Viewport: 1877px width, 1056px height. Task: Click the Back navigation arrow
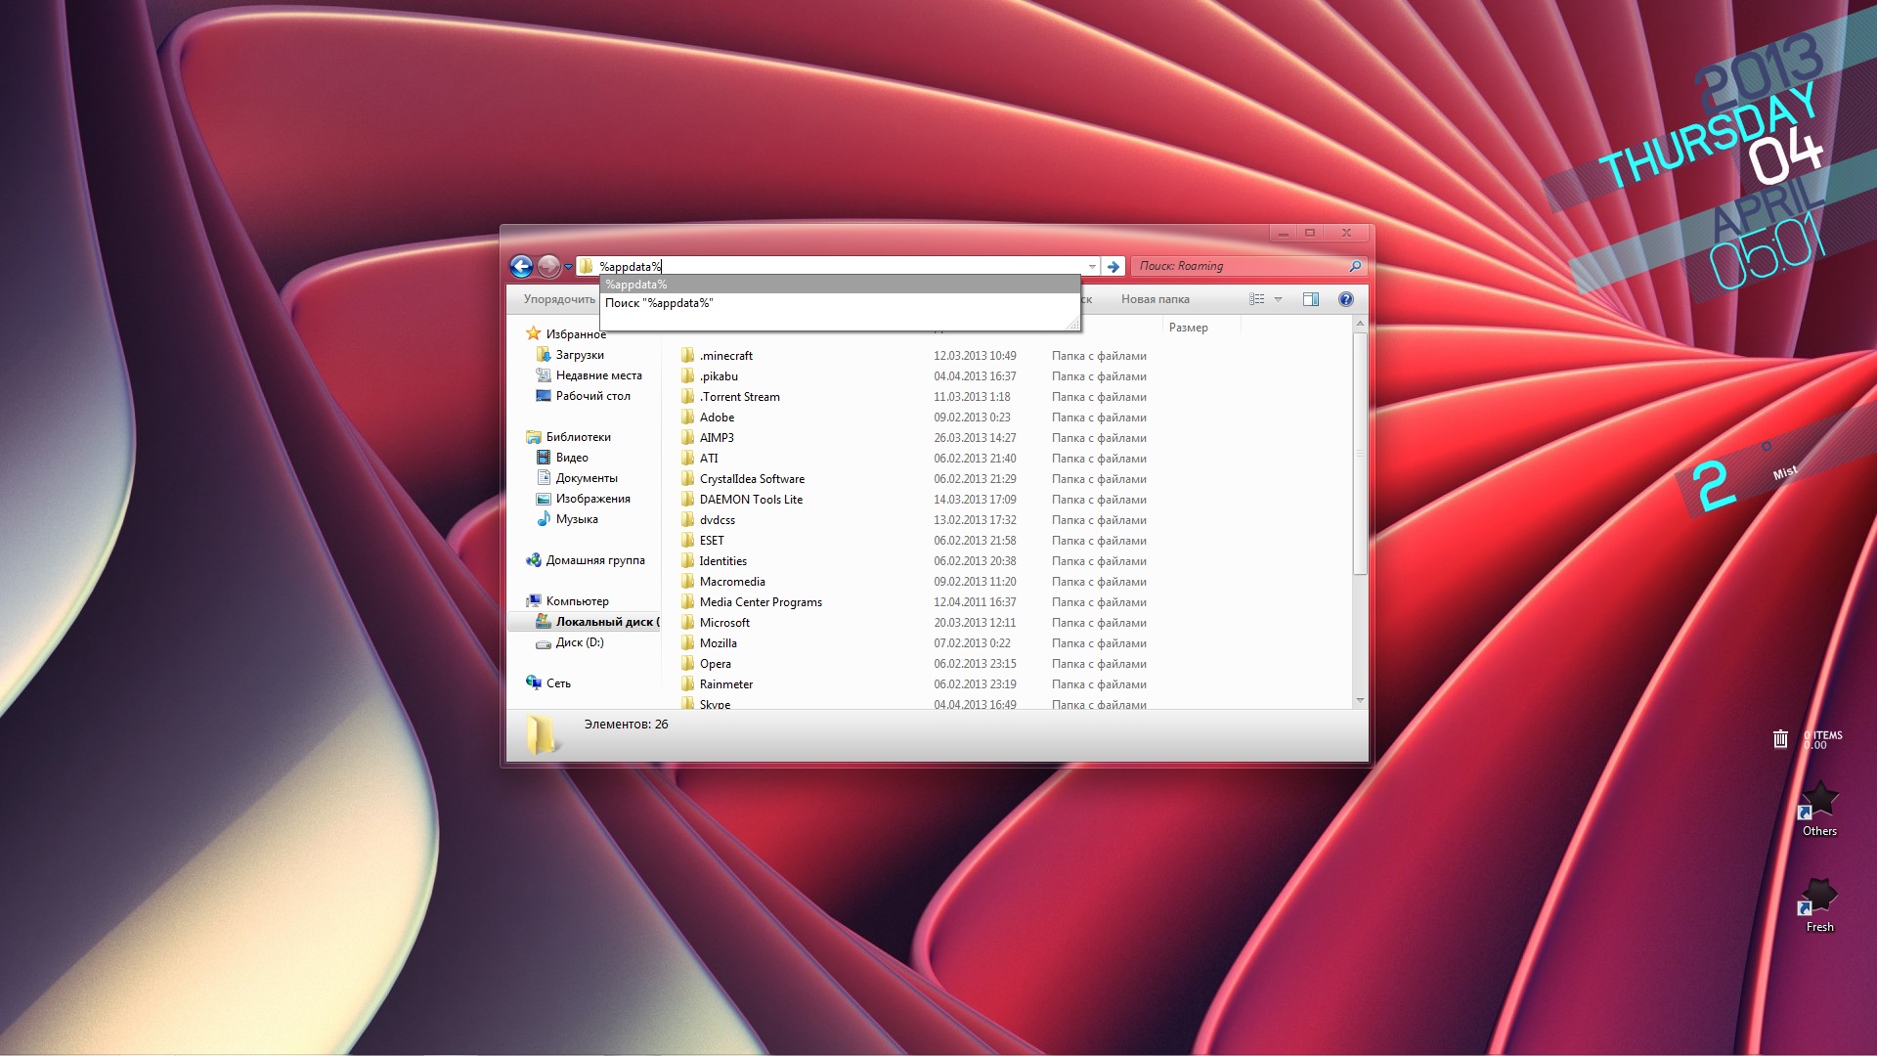point(521,266)
